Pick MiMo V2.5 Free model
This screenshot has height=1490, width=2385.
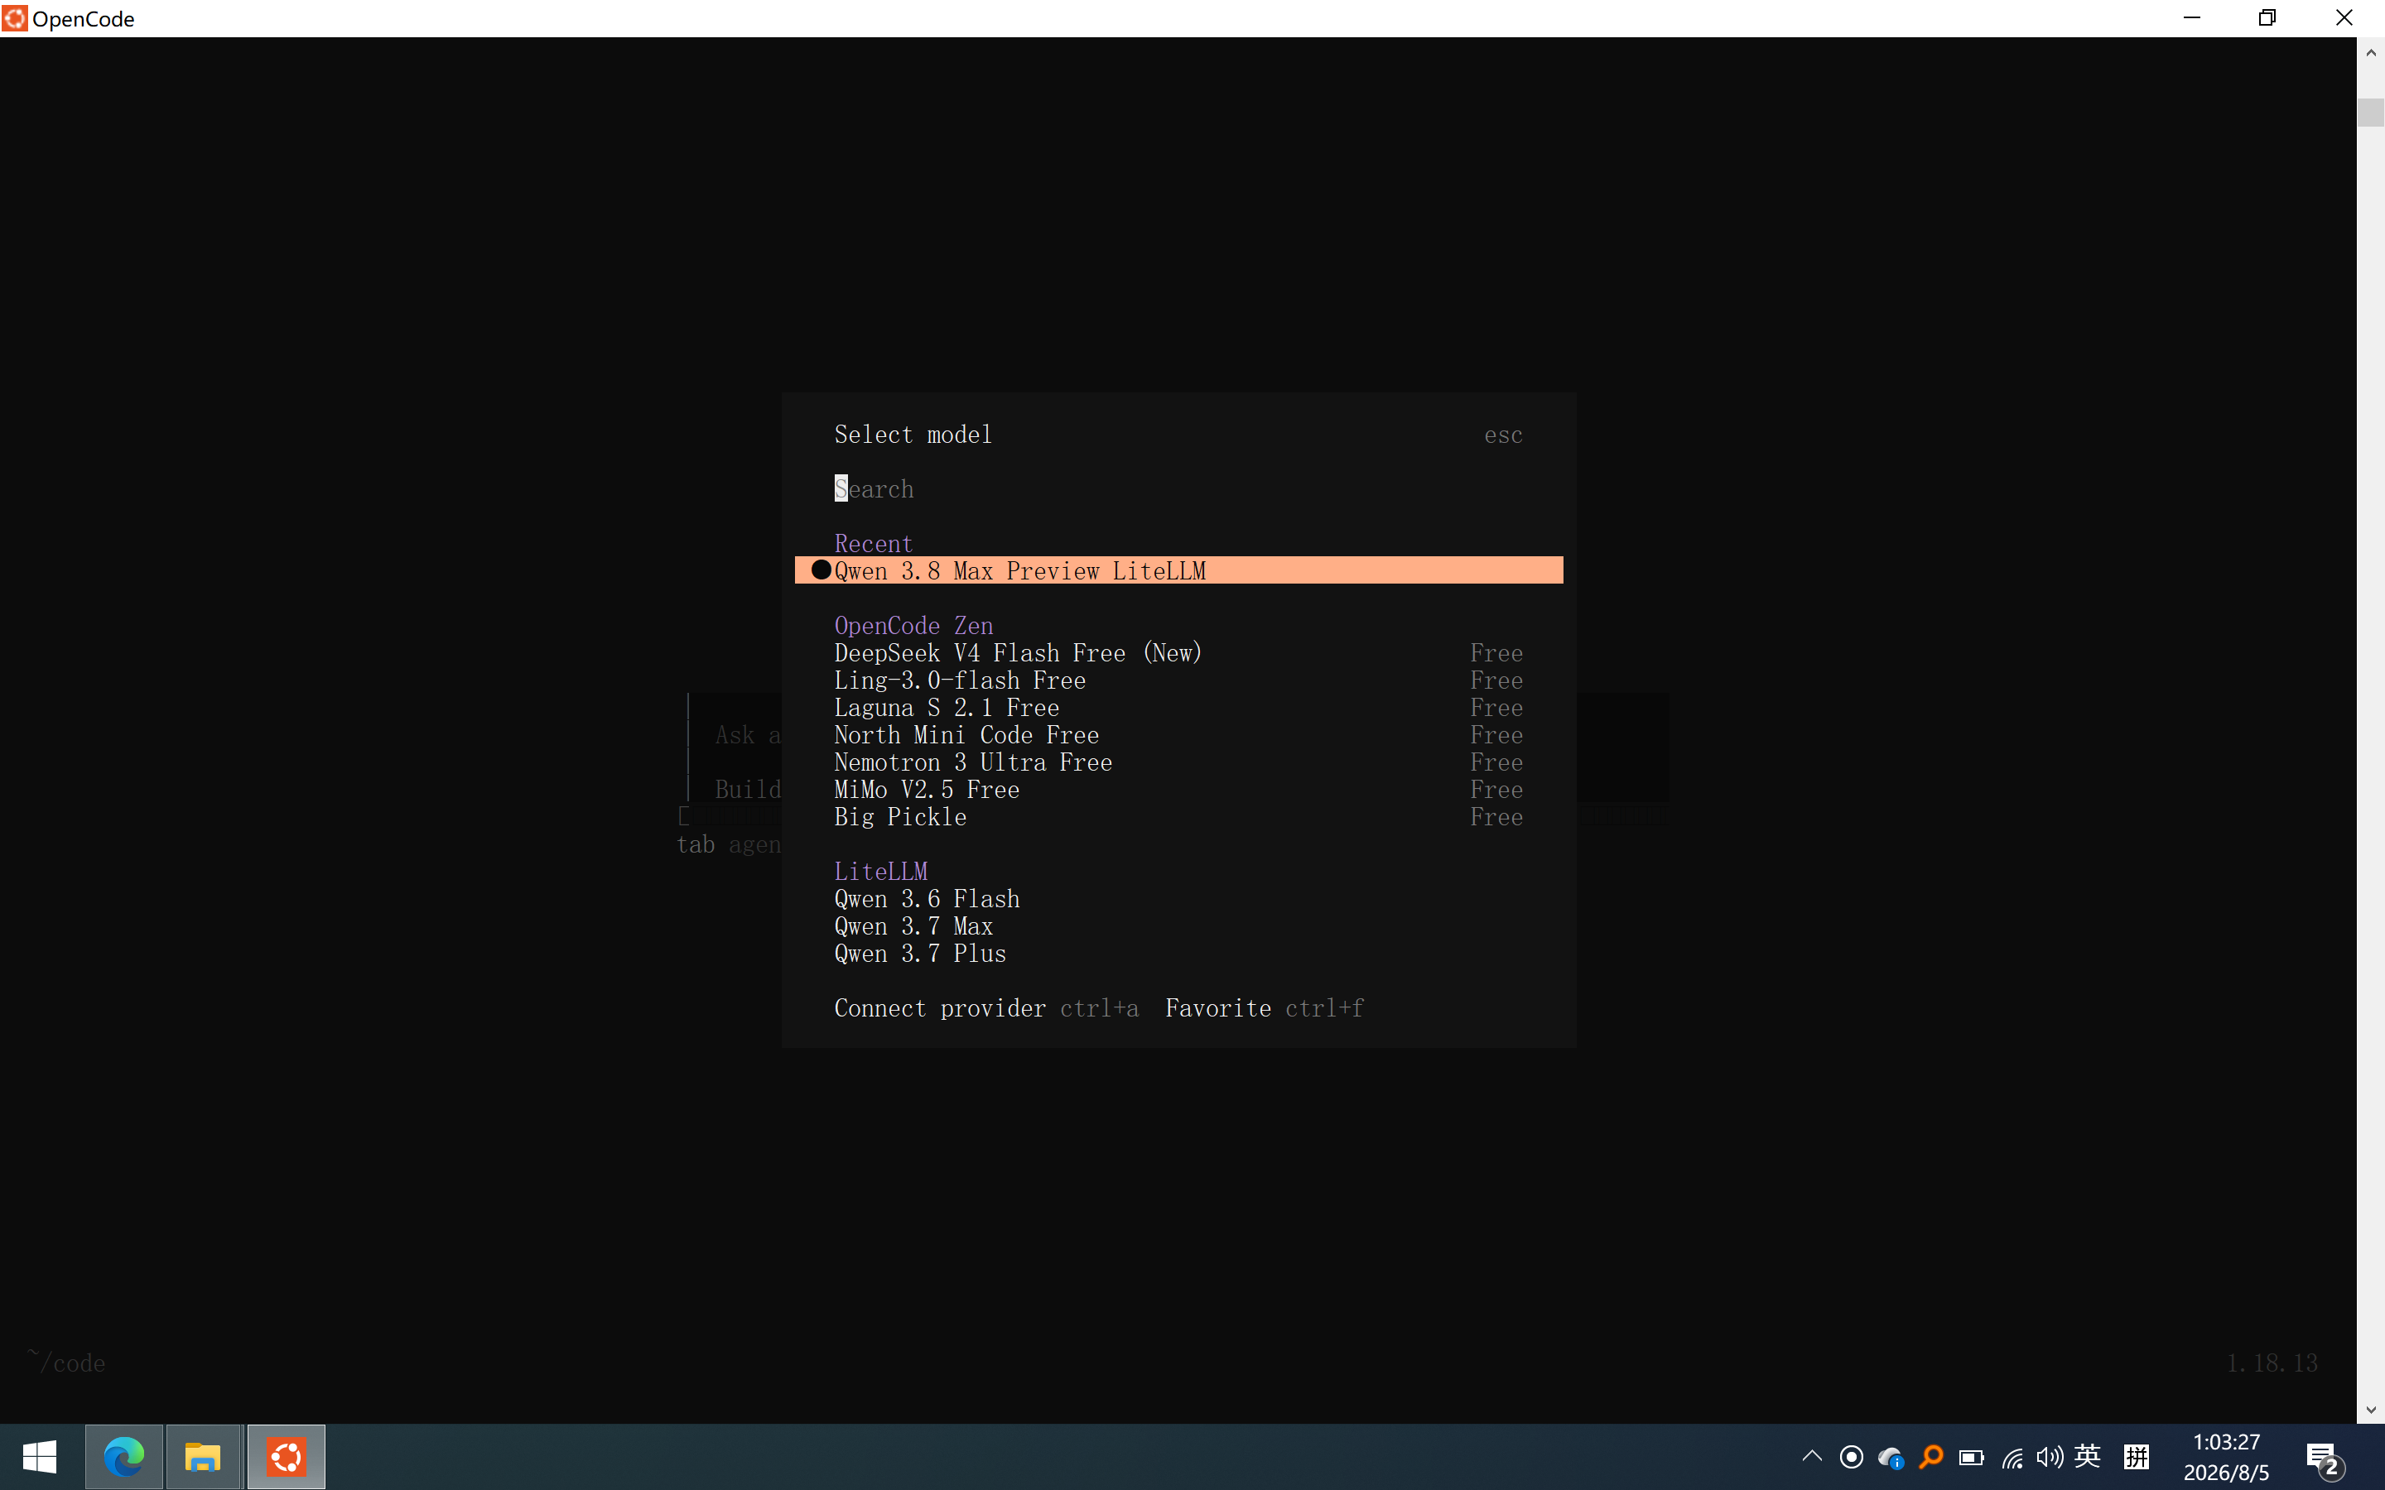pos(1178,790)
